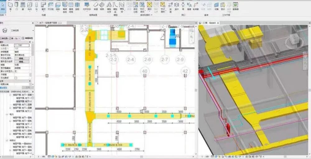Click the 视图比例 1:100 value field
This screenshot has height=159, width=311.
click(22, 45)
